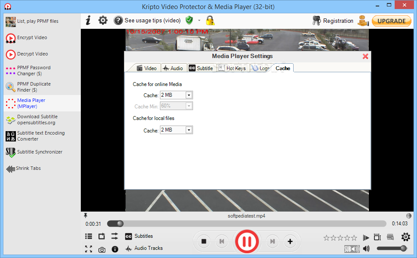Open List, play PPMF files tab
This screenshot has width=417, height=258.
pyautogui.click(x=42, y=21)
